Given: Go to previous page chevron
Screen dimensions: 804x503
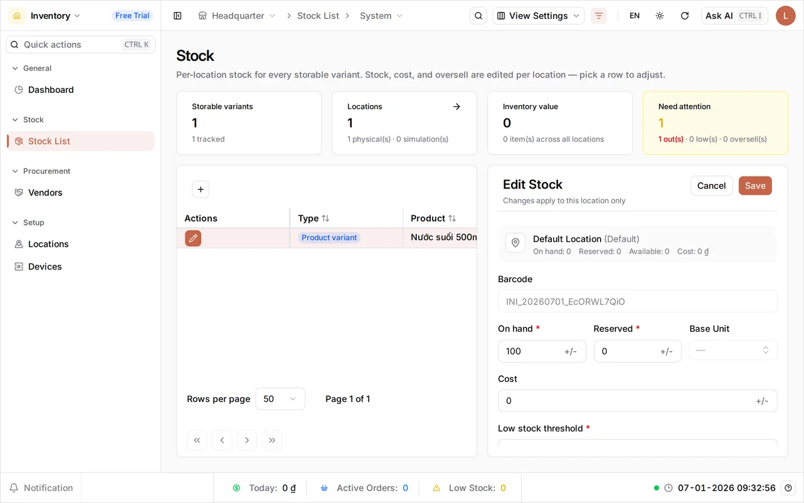Looking at the screenshot, I should 222,440.
